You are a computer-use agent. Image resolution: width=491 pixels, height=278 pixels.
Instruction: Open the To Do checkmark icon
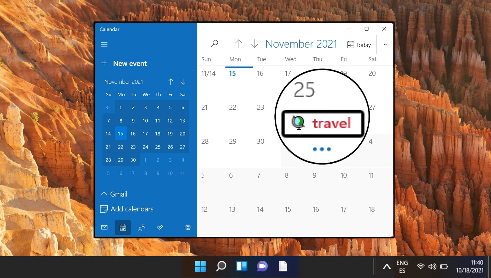pos(160,227)
